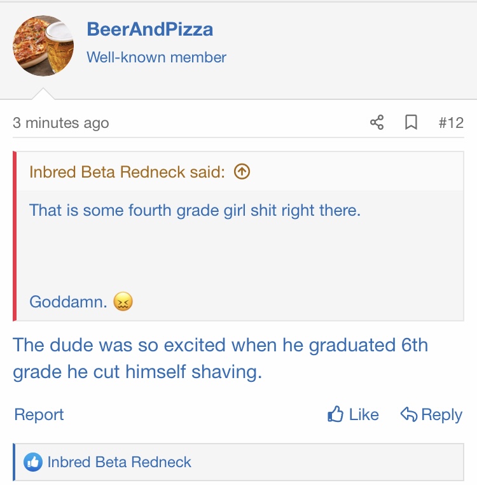Viewport: 477px width, 485px height.
Task: Click the blue thumbs-up reaction badge
Action: point(32,463)
